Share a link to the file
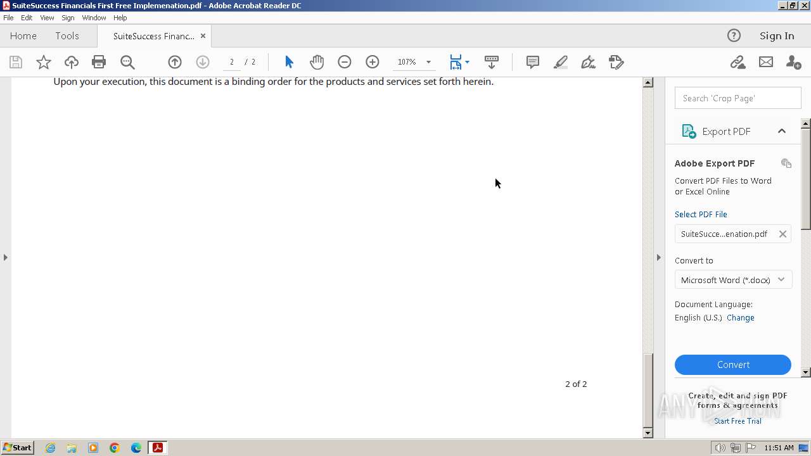The image size is (811, 456). [x=738, y=62]
